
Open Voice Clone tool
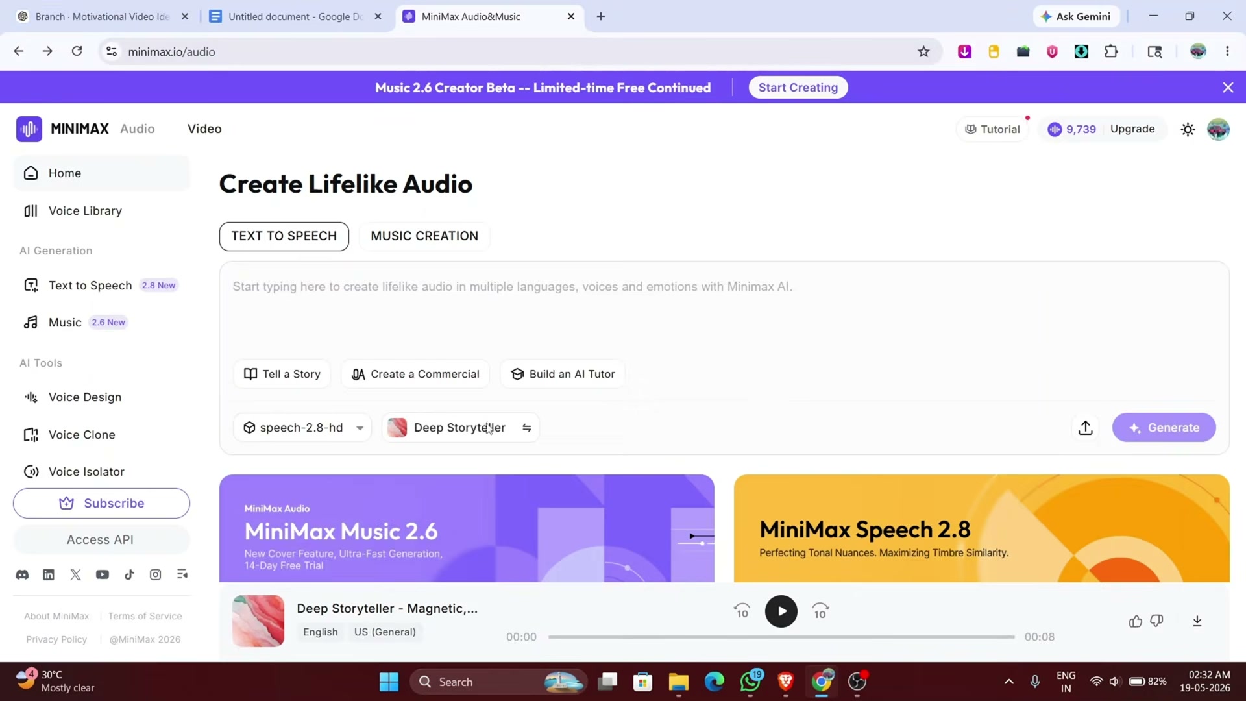(102, 435)
